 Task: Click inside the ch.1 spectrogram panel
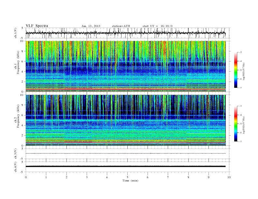click(126, 66)
